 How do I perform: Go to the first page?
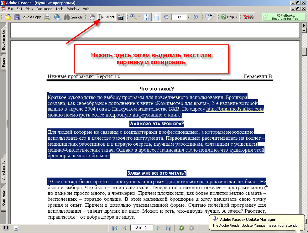pyautogui.click(x=115, y=228)
